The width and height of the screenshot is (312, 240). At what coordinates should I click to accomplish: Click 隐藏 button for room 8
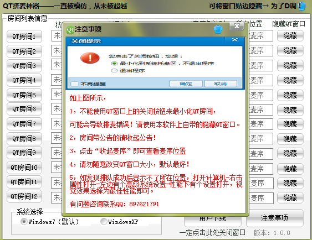click(290, 139)
